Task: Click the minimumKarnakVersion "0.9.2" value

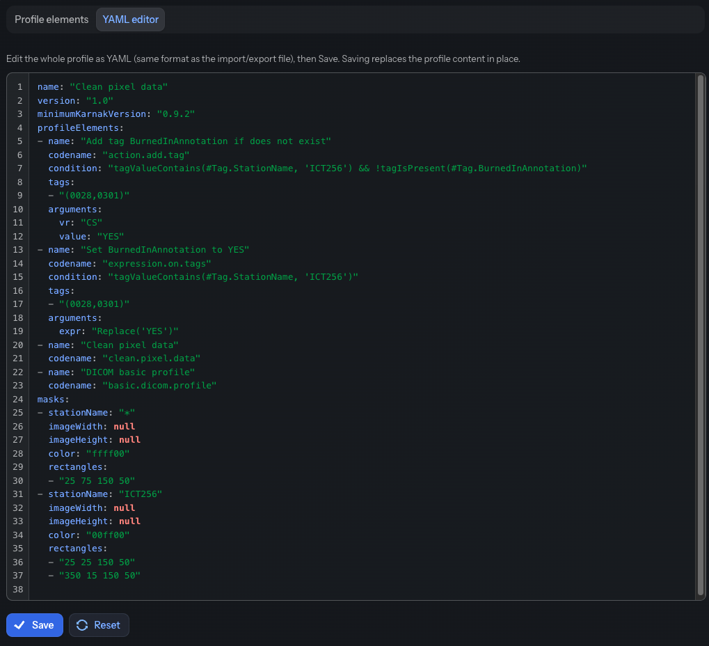Action: [175, 114]
